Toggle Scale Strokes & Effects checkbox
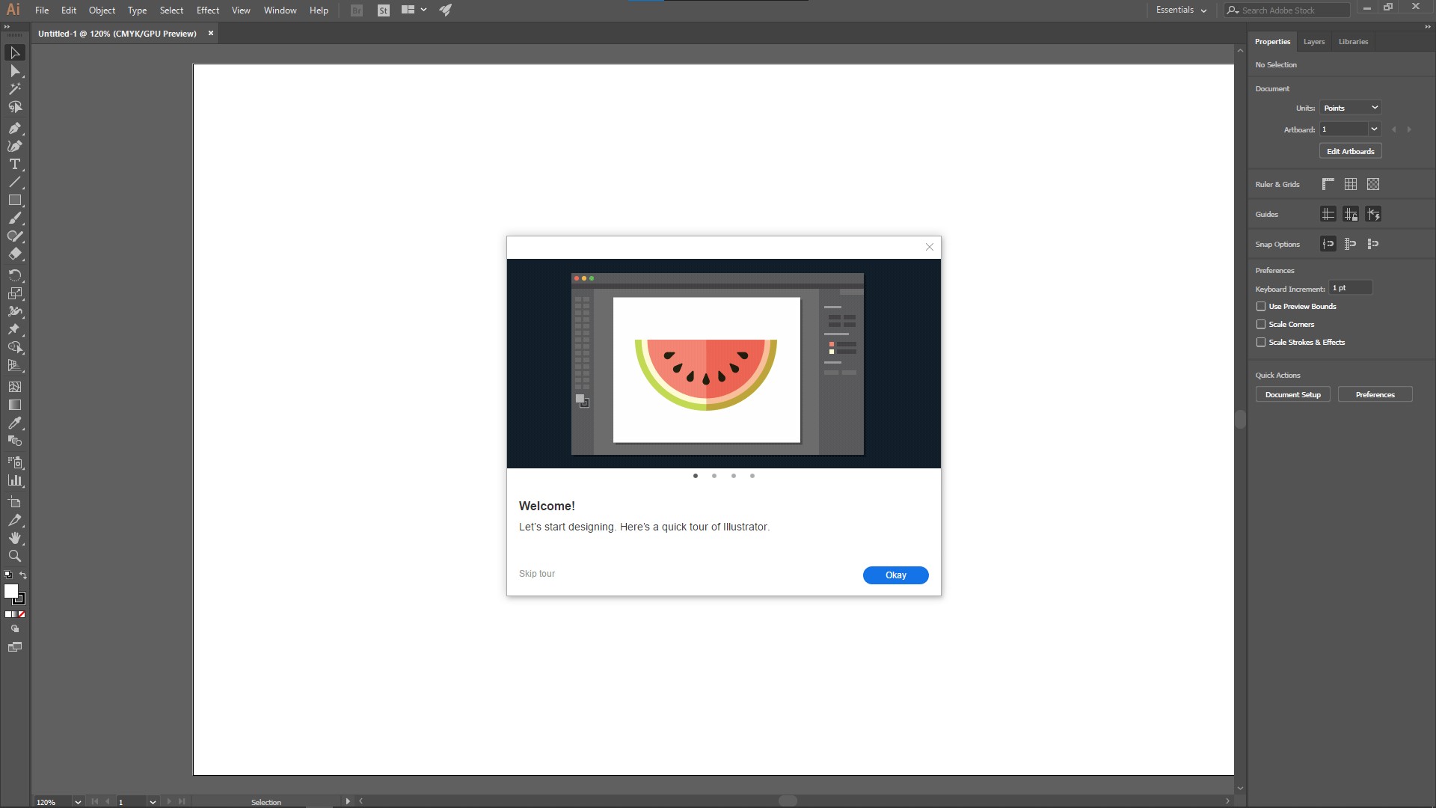The image size is (1436, 808). 1261,342
